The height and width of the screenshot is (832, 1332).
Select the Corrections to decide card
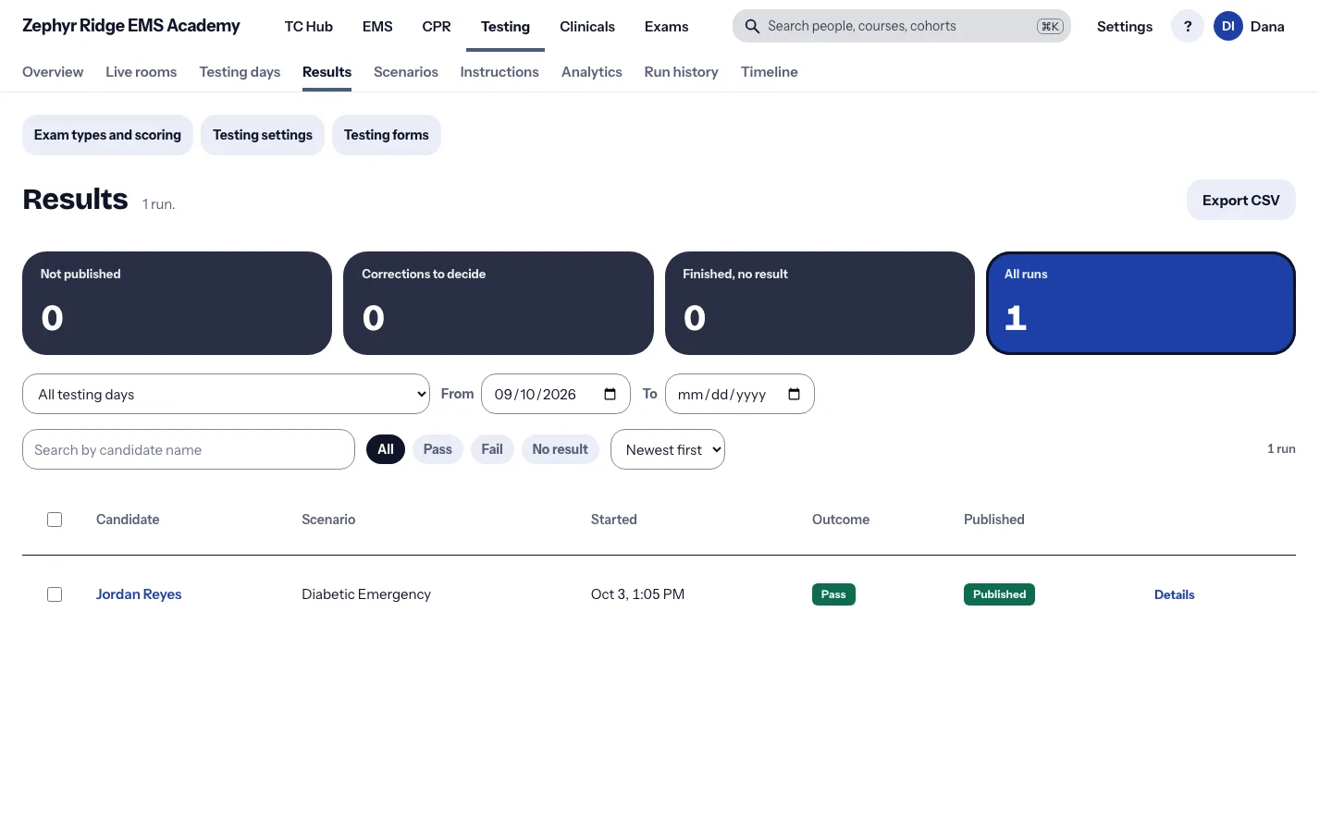point(498,303)
